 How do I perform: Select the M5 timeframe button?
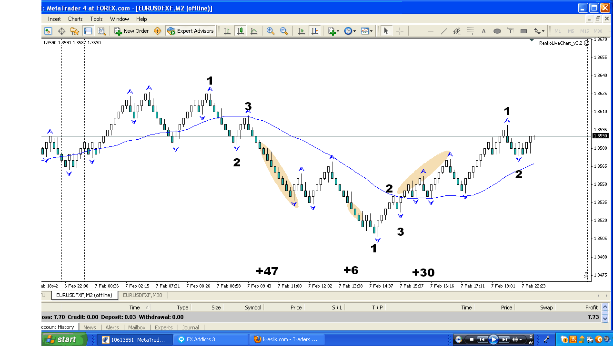(571, 31)
